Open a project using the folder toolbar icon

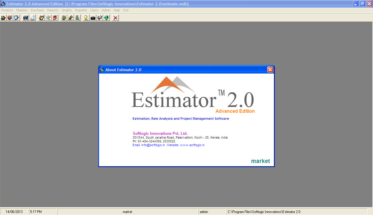tap(3, 18)
